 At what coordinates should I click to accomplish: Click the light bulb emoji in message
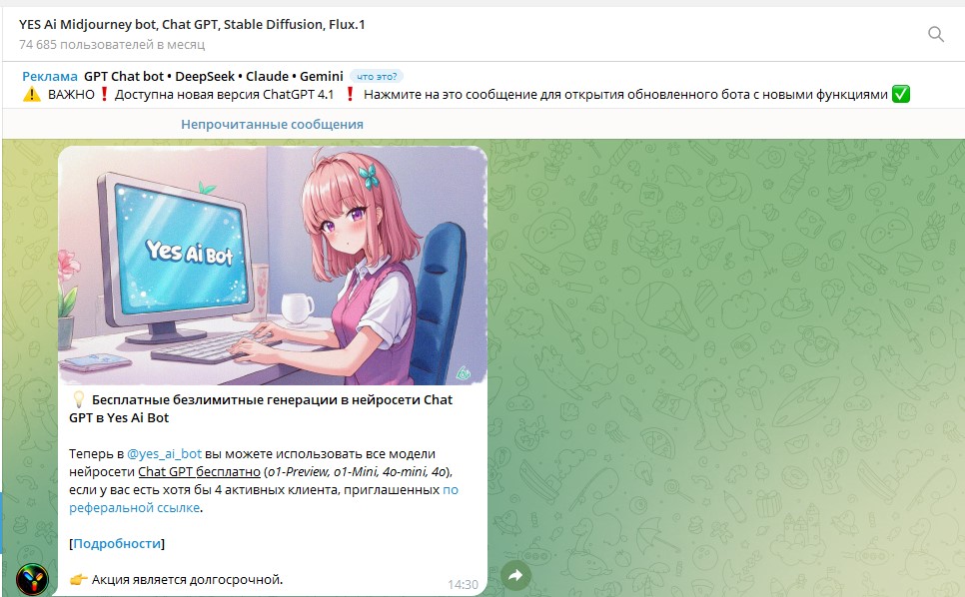78,399
